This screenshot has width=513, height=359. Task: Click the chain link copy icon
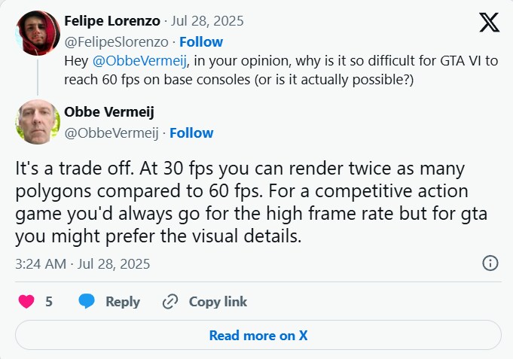tap(170, 302)
